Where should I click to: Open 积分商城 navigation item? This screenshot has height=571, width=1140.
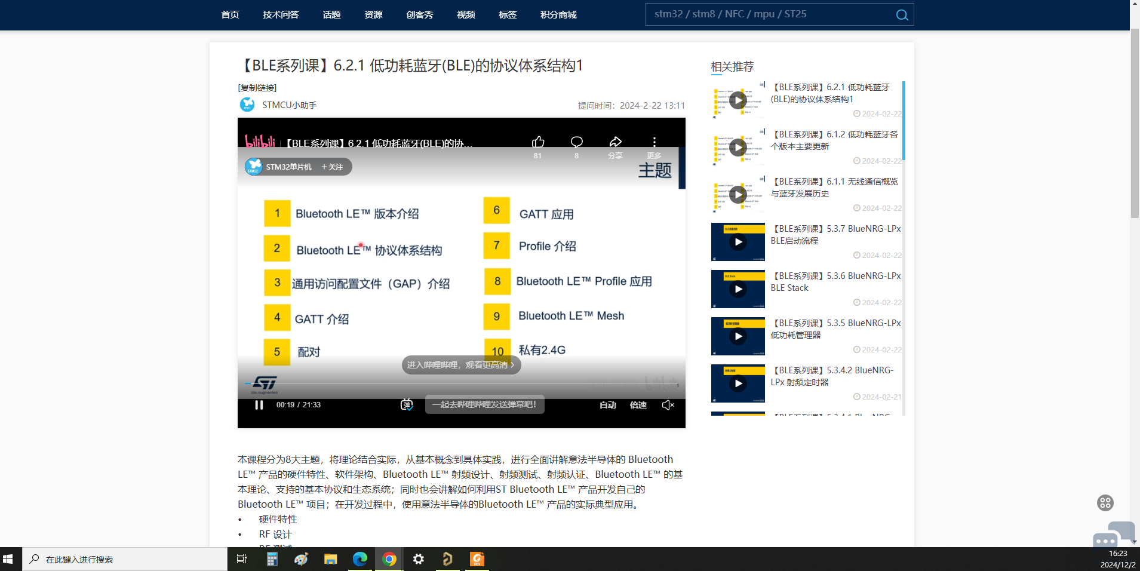pos(558,15)
